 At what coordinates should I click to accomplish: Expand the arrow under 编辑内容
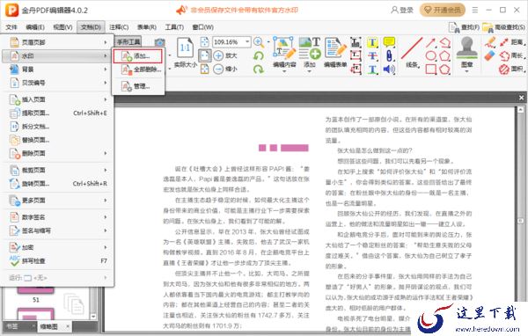tap(284, 71)
